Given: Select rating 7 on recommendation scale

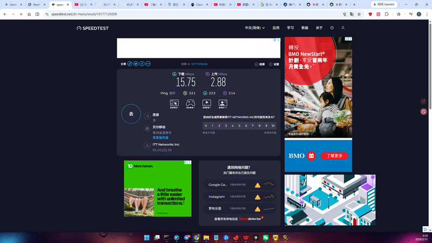Looking at the screenshot, I should click(x=253, y=126).
